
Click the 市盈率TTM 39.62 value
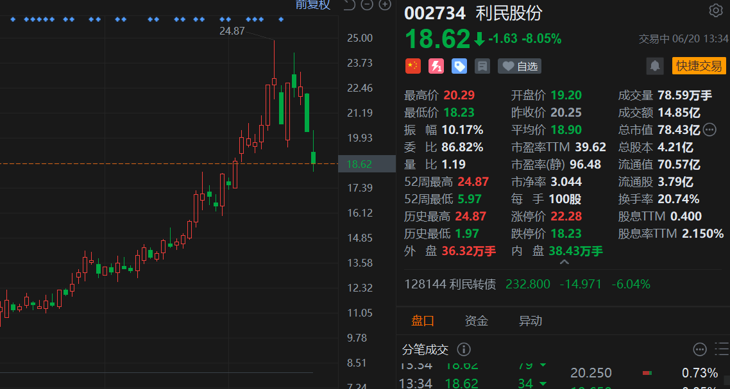[590, 147]
